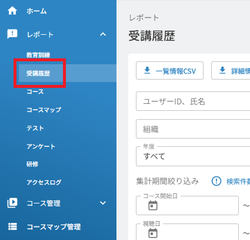Select レポート in the sidebar
The width and height of the screenshot is (250, 240).
40,35
